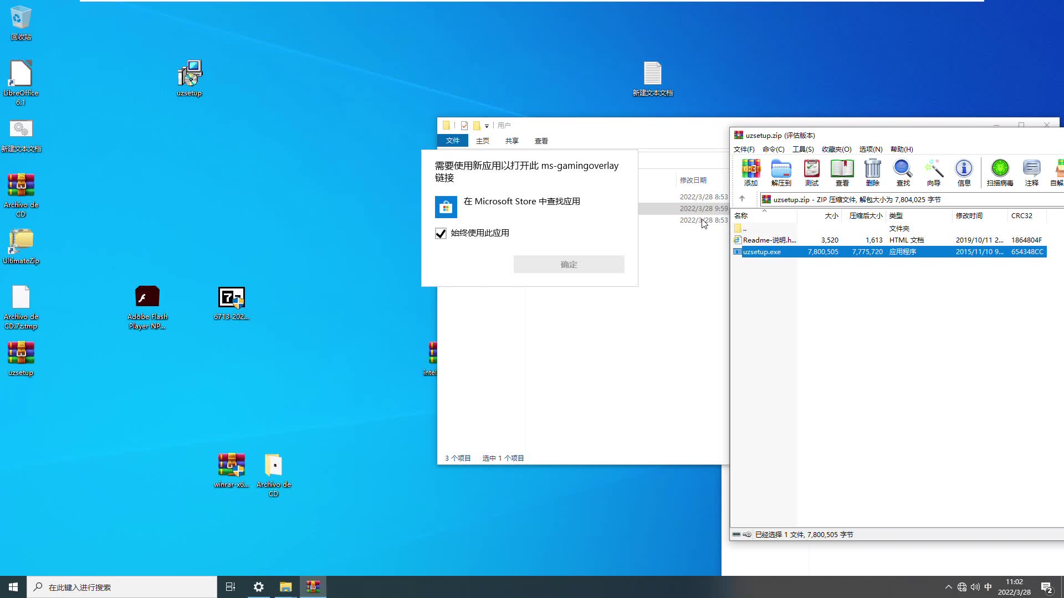The image size is (1064, 598).
Task: Open the WinRAR 工具(S) menu
Action: click(x=803, y=149)
